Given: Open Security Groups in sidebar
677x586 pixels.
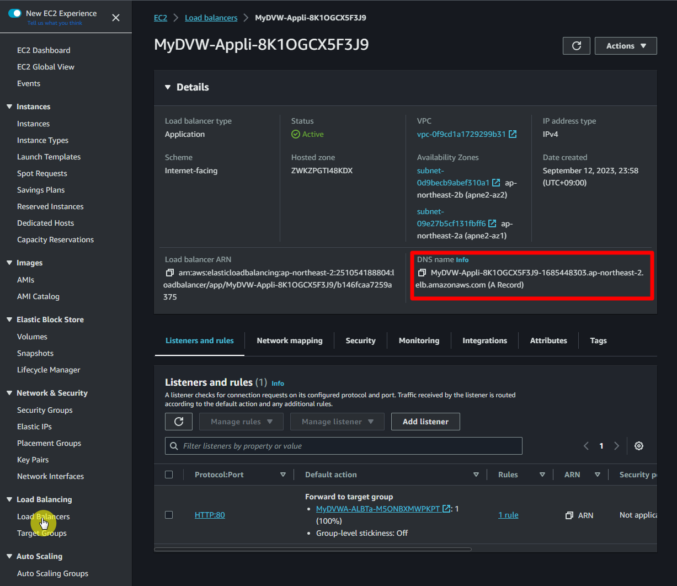Looking at the screenshot, I should [x=45, y=410].
